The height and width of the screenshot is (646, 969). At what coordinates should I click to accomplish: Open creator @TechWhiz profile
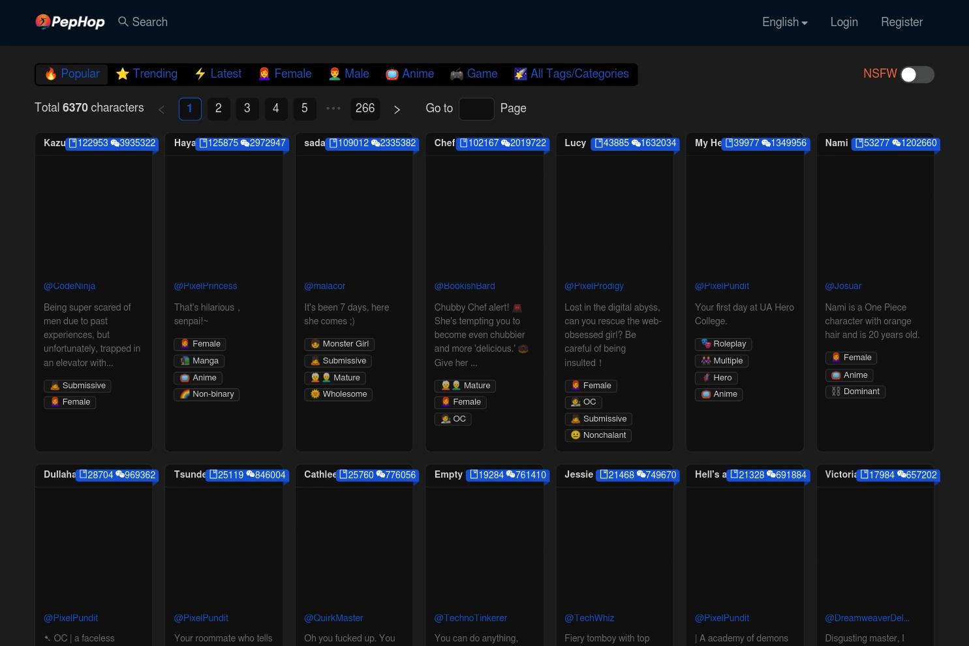click(589, 618)
